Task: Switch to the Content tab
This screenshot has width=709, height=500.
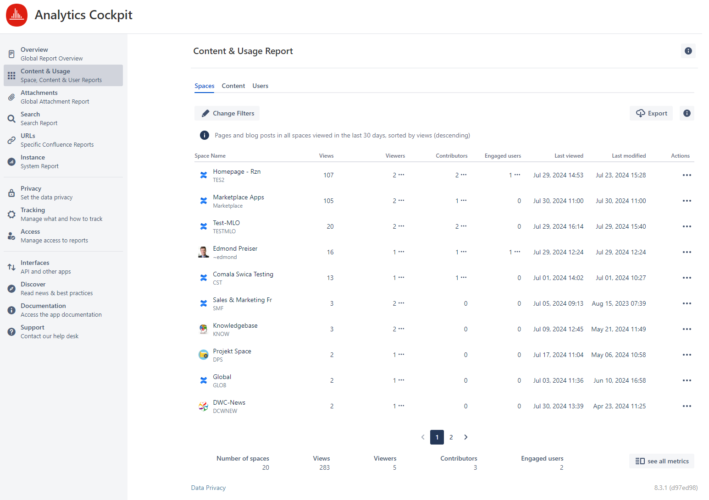Action: [x=233, y=86]
